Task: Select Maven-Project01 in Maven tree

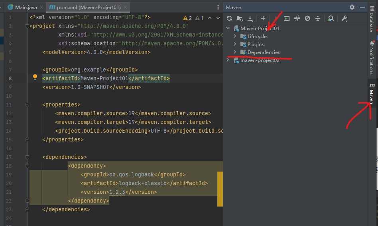Action: coord(260,28)
